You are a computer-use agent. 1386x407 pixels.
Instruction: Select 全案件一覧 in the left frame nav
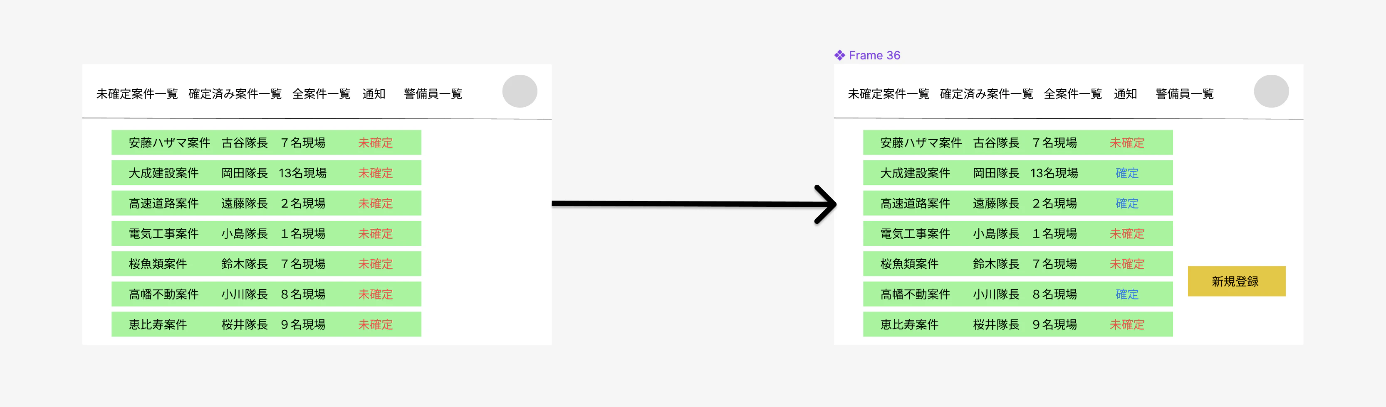(321, 94)
